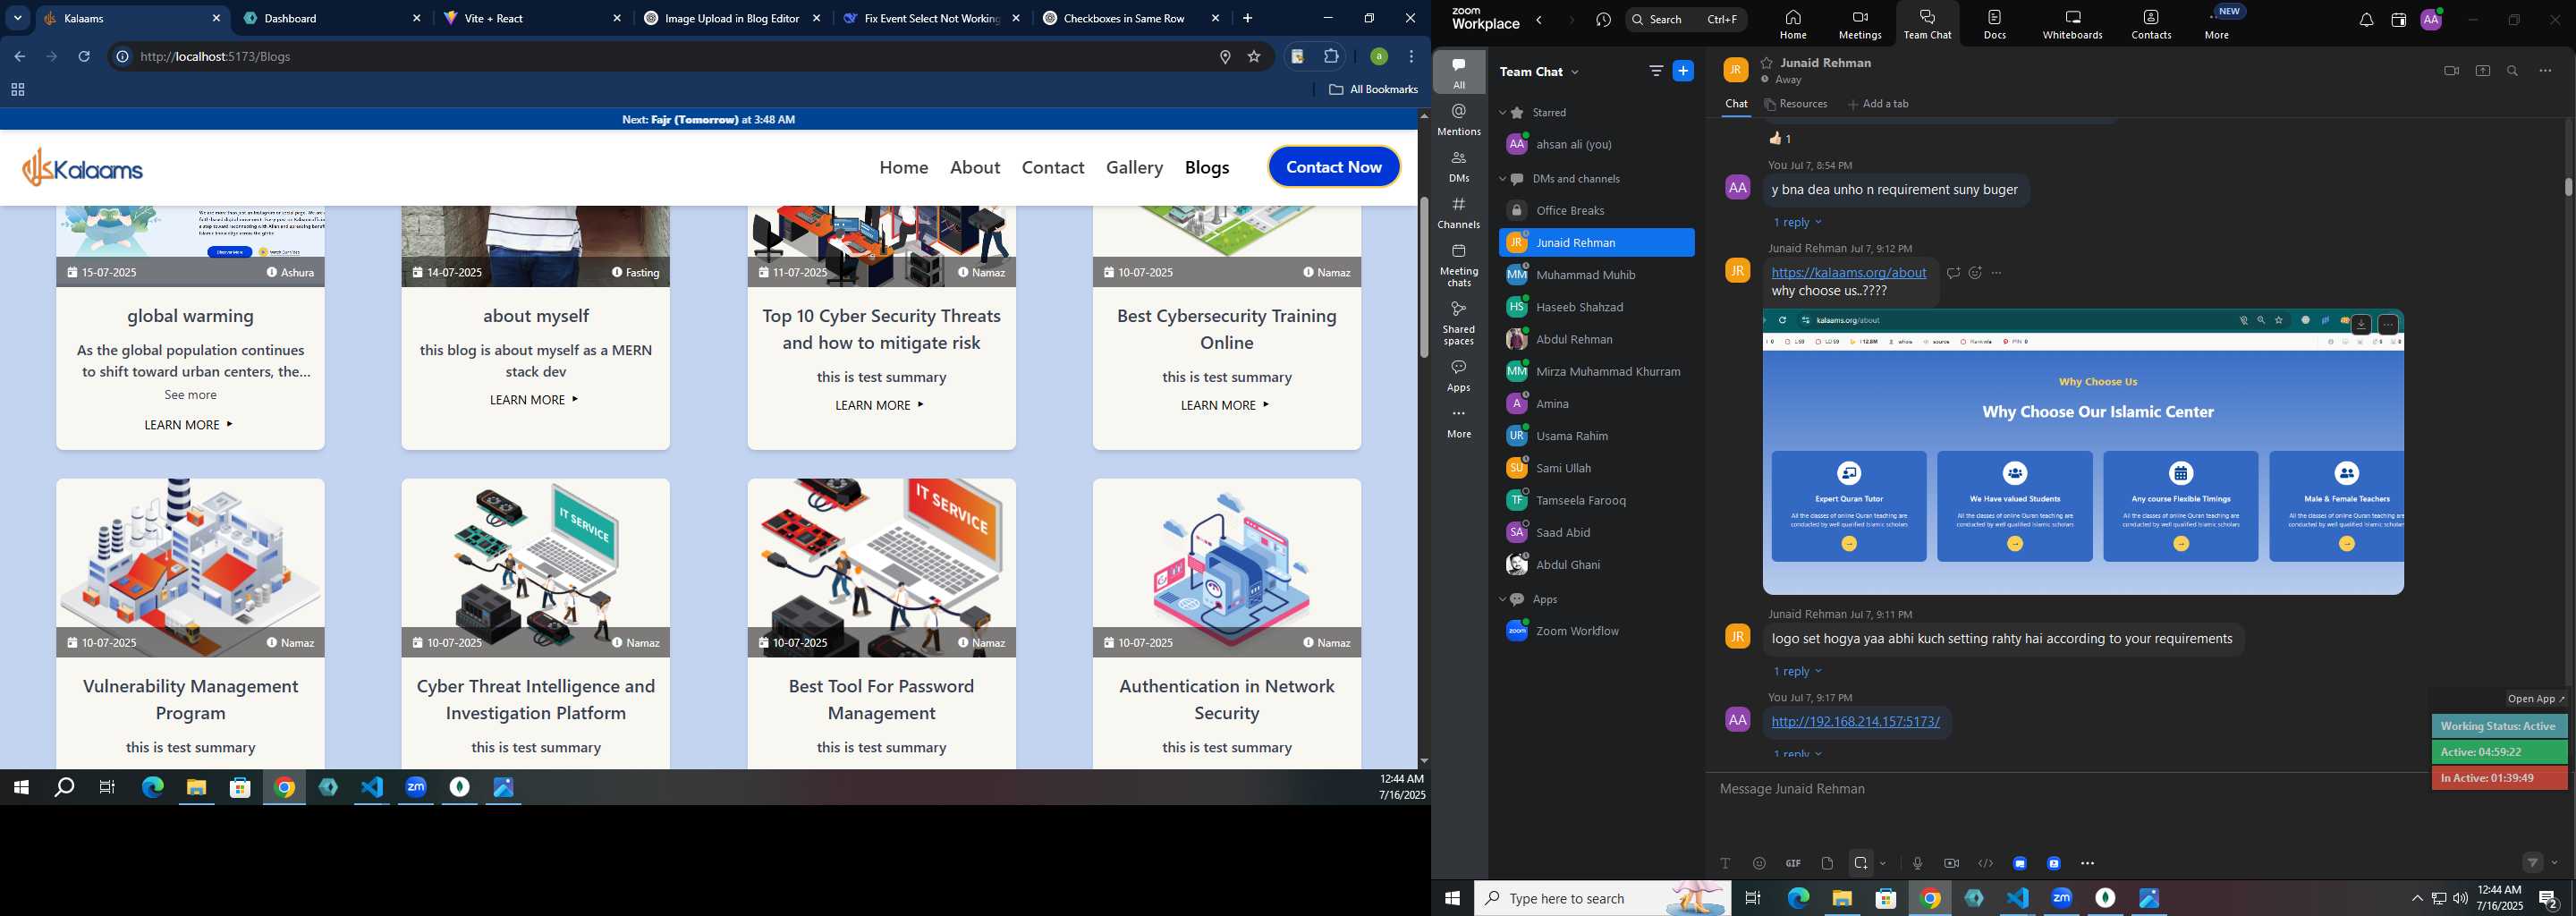Open the AA profile avatar in Zoom header
The width and height of the screenshot is (2576, 916).
tap(2431, 20)
